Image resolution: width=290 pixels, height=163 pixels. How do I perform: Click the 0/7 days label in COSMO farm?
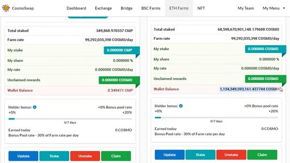click(x=217, y=121)
